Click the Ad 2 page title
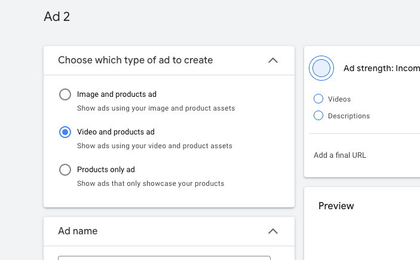This screenshot has height=260, width=420. pyautogui.click(x=57, y=17)
